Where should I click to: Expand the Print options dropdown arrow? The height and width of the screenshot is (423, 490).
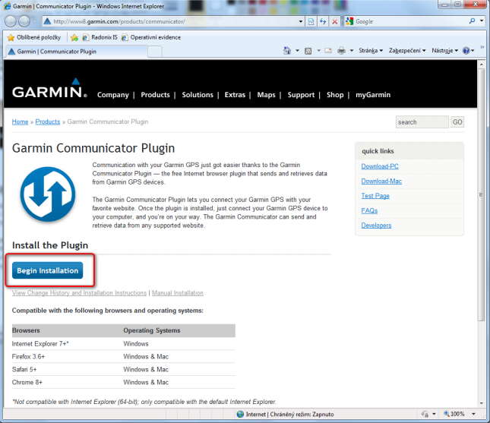point(352,51)
